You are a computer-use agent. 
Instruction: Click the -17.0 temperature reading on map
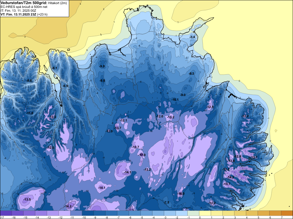pos(142,155)
